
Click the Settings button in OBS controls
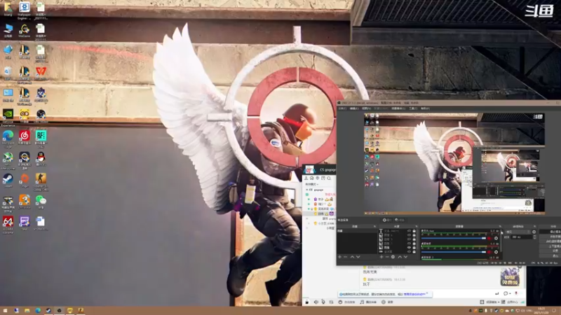[550, 251]
